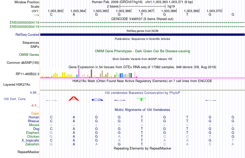The width and height of the screenshot is (245, 158).
Task: Click the dark blue RefSeq Curated gene bar
Action: (x=142, y=35)
